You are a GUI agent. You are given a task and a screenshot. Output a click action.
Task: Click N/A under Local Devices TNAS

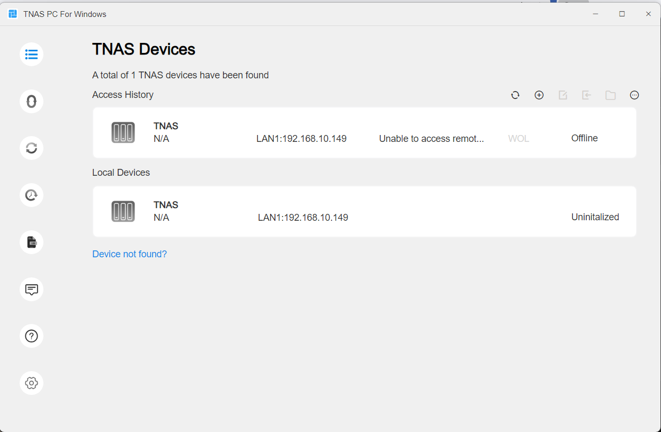click(162, 218)
